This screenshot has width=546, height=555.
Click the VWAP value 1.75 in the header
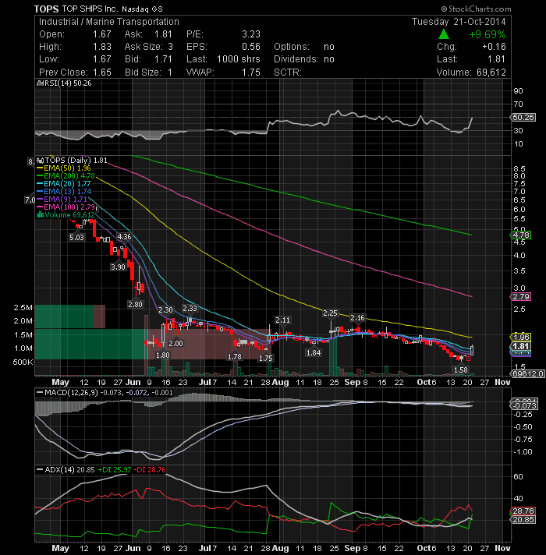251,72
